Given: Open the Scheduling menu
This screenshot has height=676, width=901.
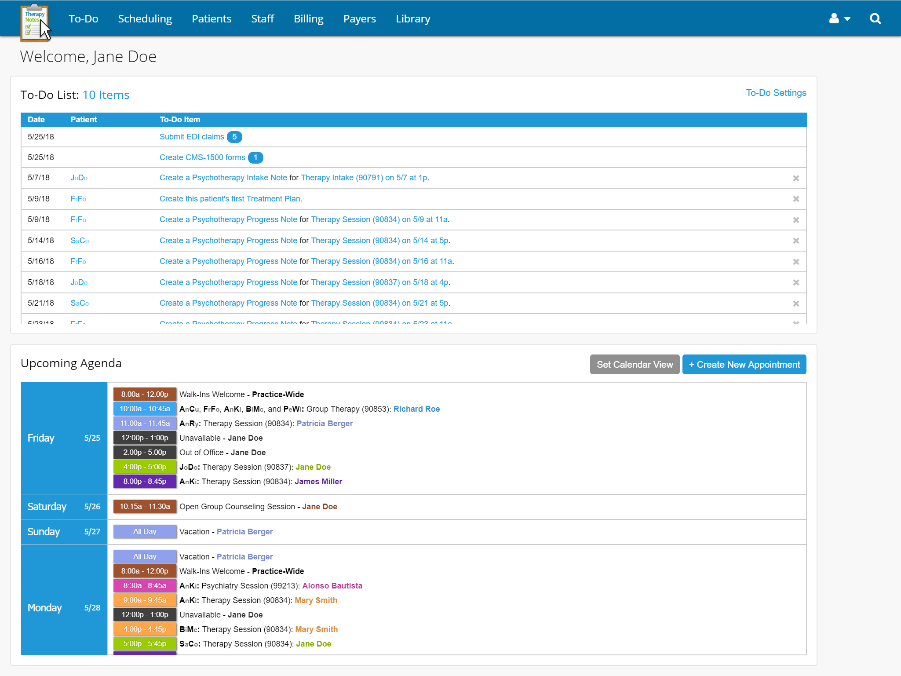Looking at the screenshot, I should 145,19.
